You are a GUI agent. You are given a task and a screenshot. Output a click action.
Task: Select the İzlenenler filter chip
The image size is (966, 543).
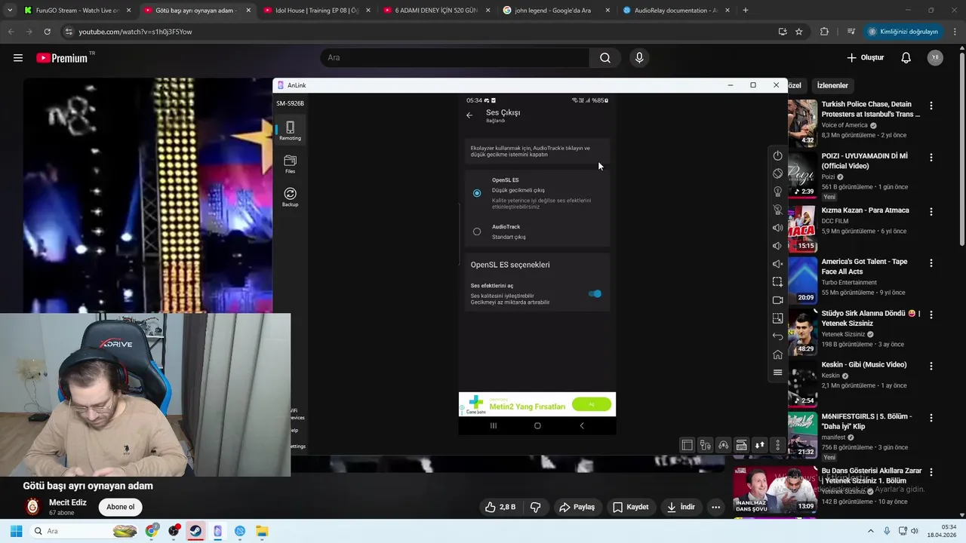[832, 85]
